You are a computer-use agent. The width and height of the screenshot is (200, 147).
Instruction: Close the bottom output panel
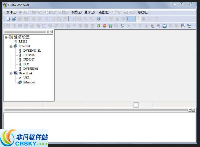[194, 110]
